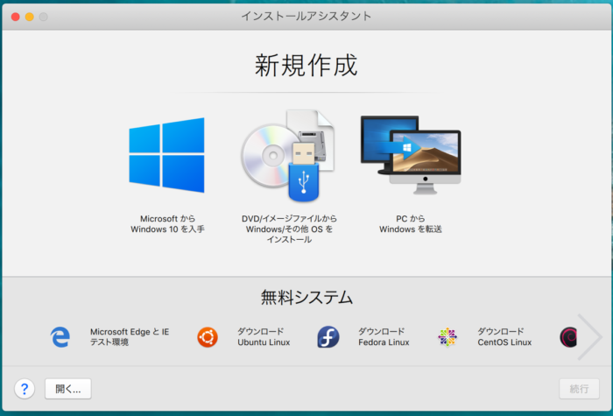Minimize the window with yellow button
The width and height of the screenshot is (613, 416).
[x=29, y=17]
